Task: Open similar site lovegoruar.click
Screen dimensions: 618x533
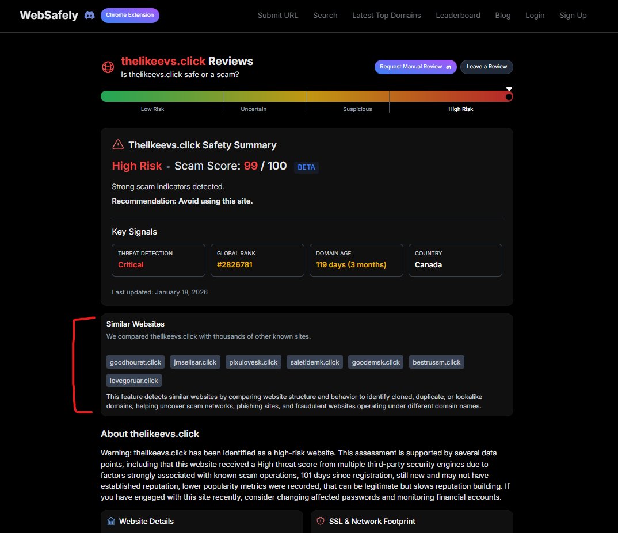Action: [133, 381]
